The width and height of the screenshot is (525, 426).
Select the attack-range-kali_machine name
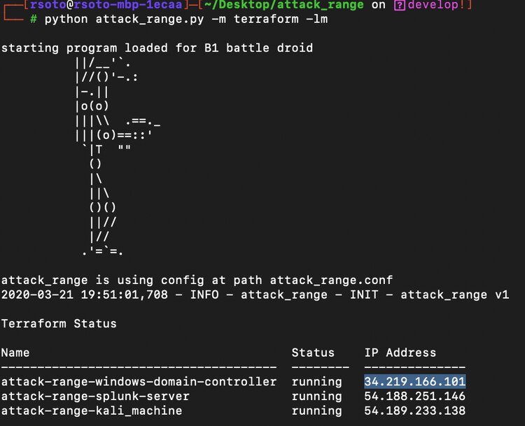point(92,411)
